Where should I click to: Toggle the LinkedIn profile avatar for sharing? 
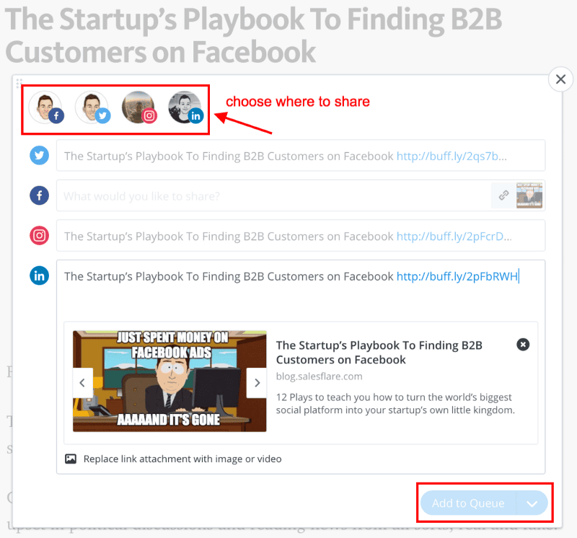[x=186, y=107]
